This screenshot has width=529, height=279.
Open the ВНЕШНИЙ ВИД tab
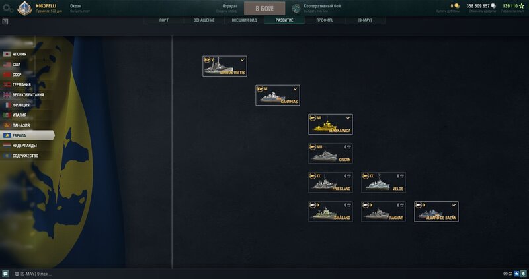coord(244,20)
